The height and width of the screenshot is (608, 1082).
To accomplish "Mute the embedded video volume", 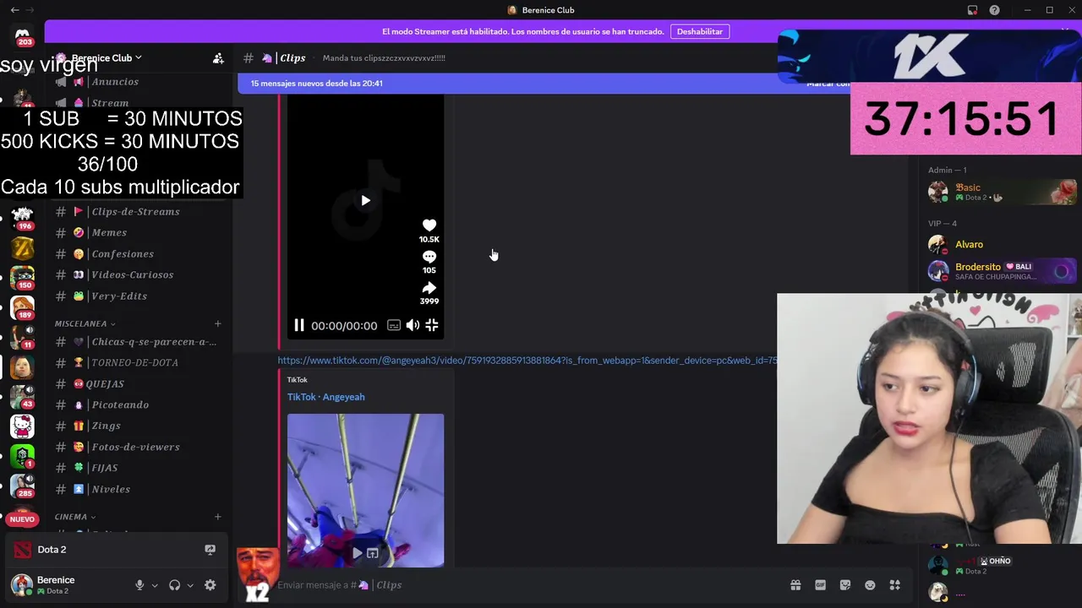I will pos(413,325).
